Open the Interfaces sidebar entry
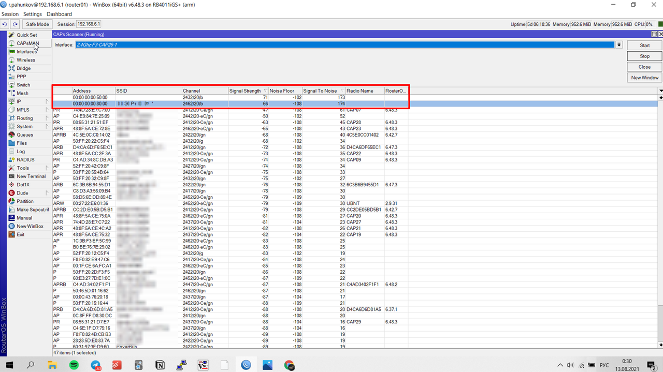Image resolution: width=663 pixels, height=372 pixels. pos(26,52)
